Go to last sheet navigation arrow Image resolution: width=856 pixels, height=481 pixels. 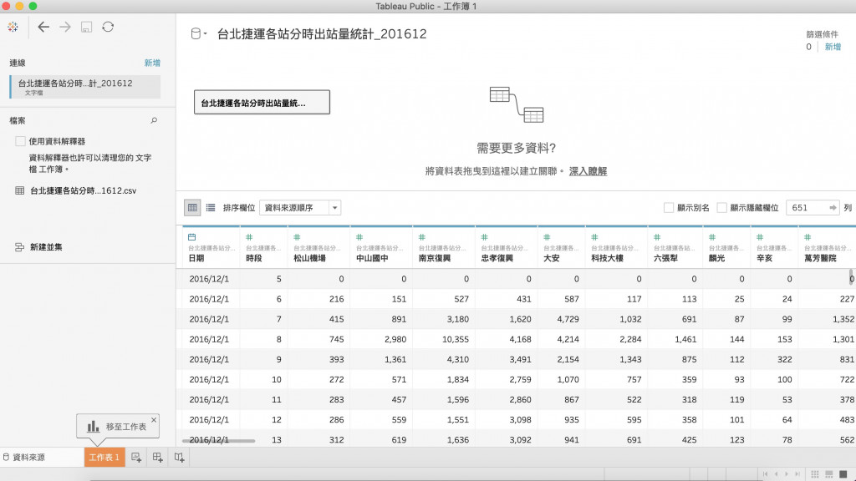pyautogui.click(x=797, y=474)
